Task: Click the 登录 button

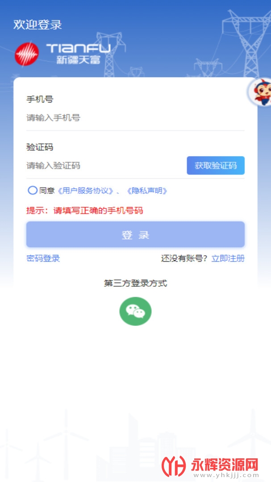Action: (135, 235)
